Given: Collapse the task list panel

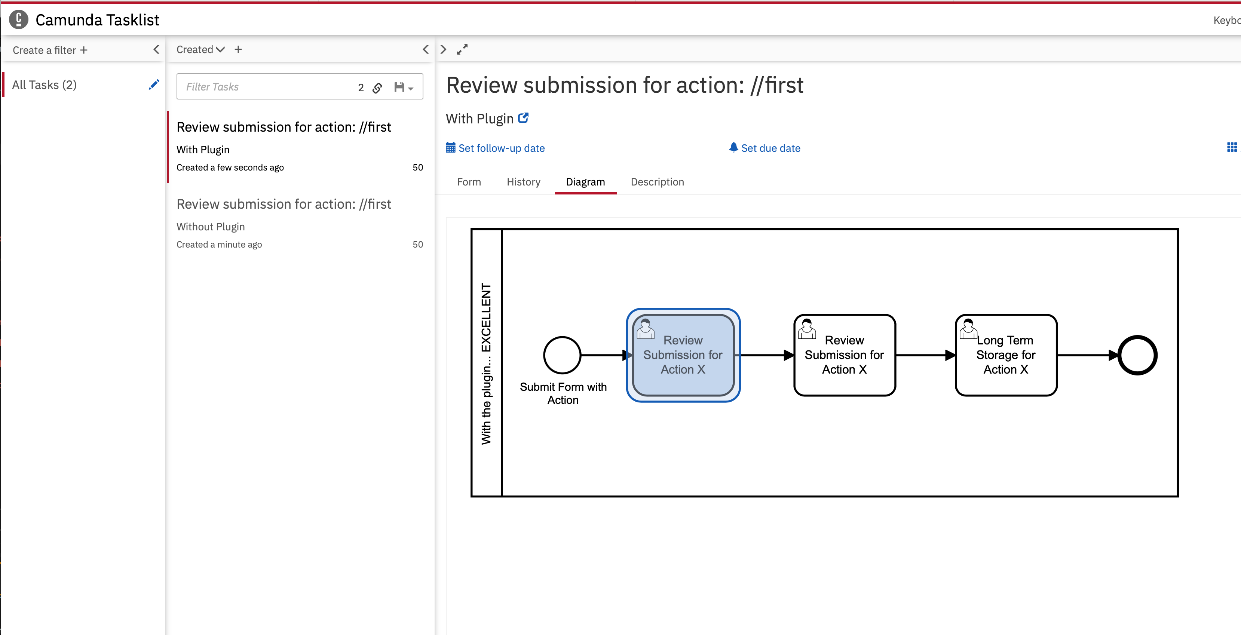Looking at the screenshot, I should tap(425, 50).
